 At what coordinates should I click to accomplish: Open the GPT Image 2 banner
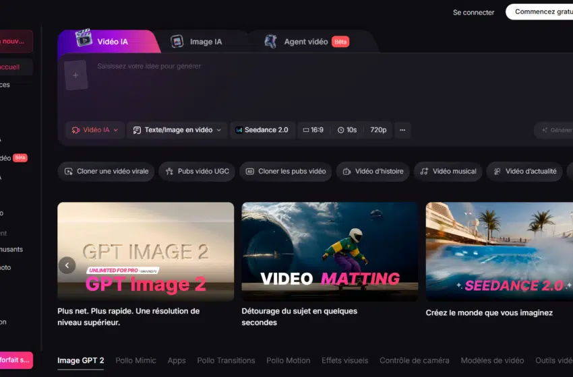pyautogui.click(x=146, y=252)
